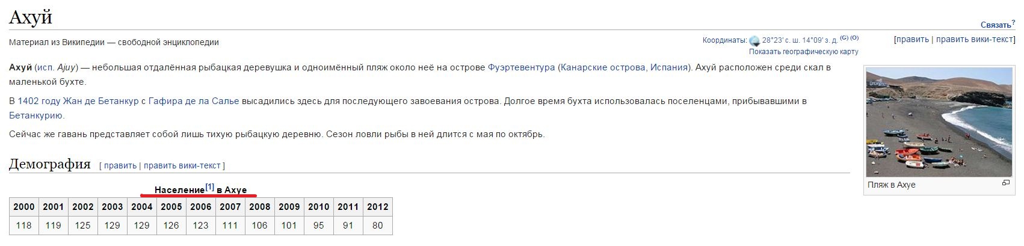Click the "Координаты" label link
The image size is (1024, 246).
click(724, 40)
